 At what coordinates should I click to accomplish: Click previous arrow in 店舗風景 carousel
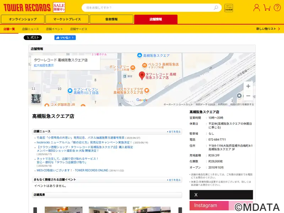35,210
